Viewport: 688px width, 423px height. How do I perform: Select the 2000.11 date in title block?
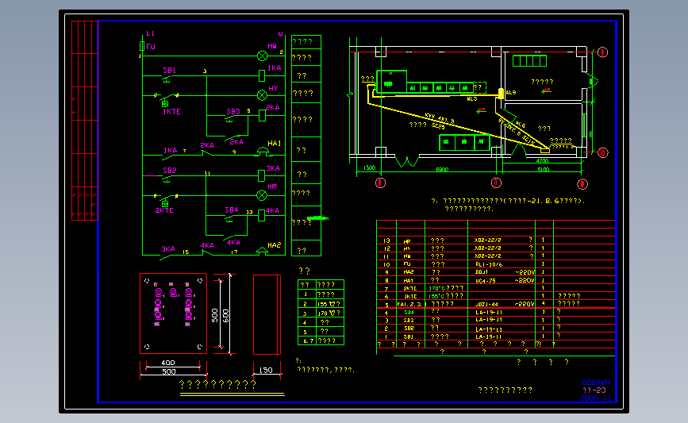(595, 398)
